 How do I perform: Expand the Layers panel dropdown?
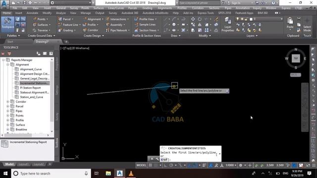coord(252,36)
